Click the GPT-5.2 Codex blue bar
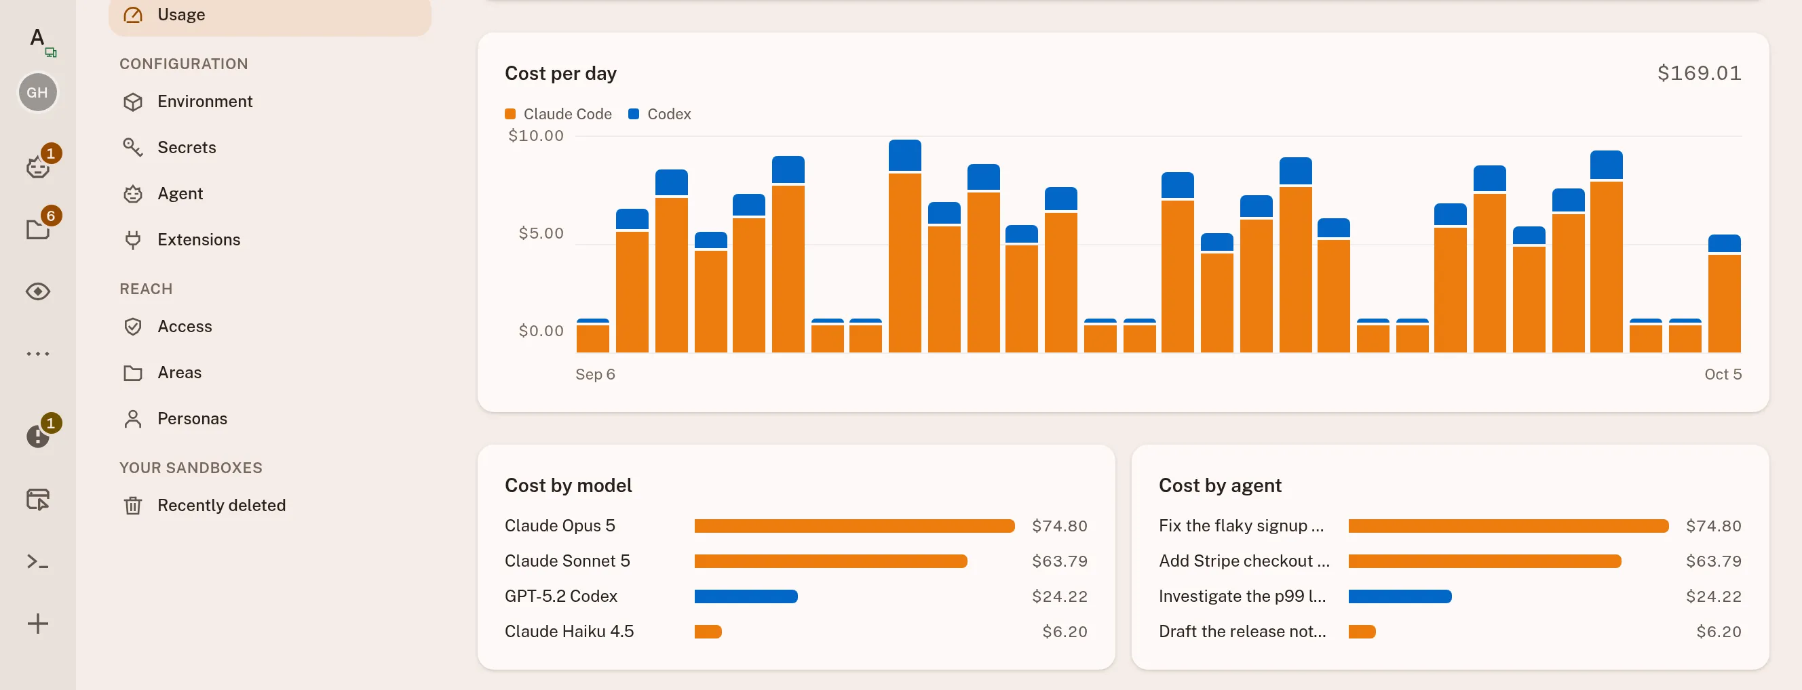The height and width of the screenshot is (690, 1802). click(x=746, y=596)
